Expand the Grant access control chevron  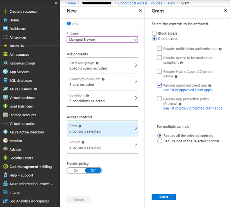click(x=136, y=128)
